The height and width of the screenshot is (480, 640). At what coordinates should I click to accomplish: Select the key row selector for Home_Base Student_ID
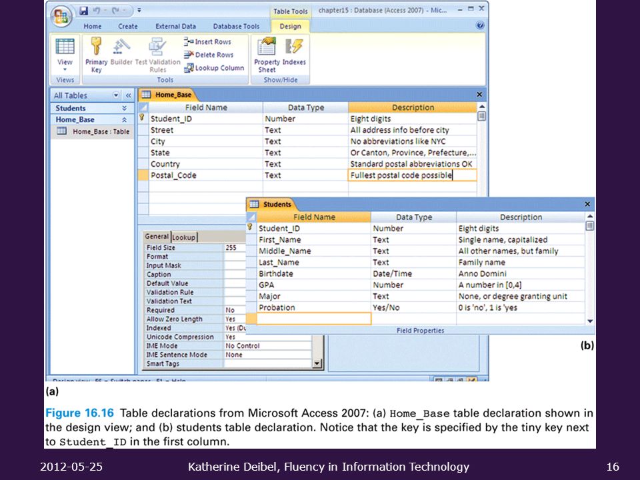pyautogui.click(x=143, y=119)
